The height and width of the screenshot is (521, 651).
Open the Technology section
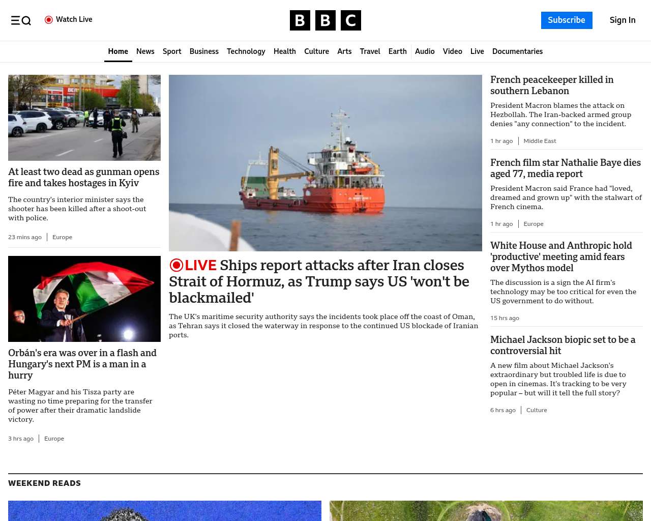(x=246, y=51)
